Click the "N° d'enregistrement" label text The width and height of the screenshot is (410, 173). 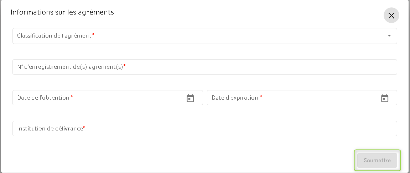click(70, 67)
